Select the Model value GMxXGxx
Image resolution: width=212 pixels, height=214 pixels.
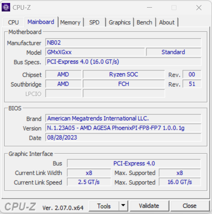95,52
